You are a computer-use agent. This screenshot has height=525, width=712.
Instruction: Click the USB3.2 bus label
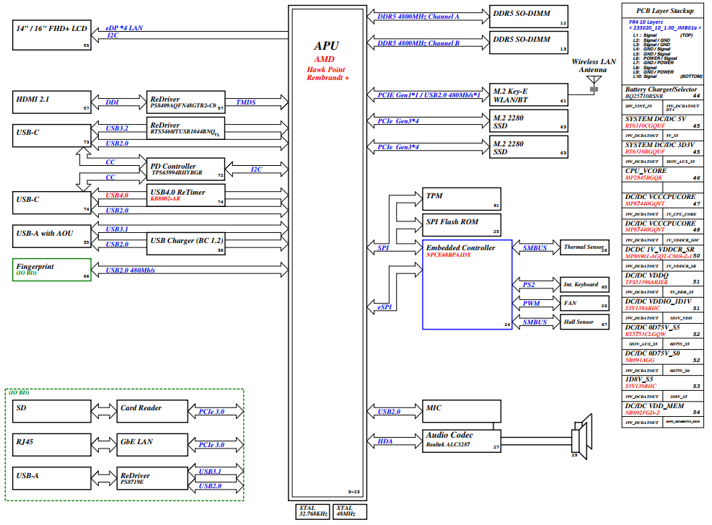click(117, 128)
